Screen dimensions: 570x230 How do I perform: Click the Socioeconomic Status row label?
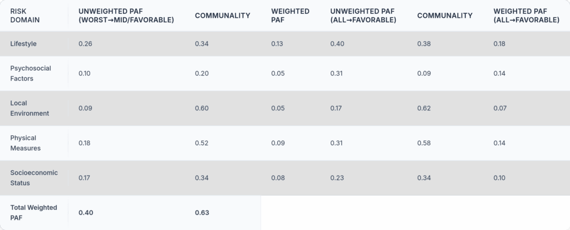pos(33,178)
